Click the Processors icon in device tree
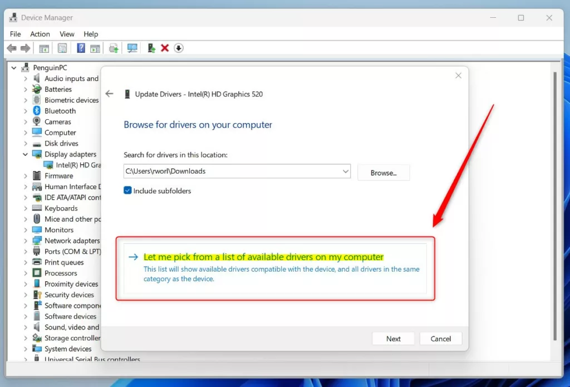The width and height of the screenshot is (570, 387). 37,273
